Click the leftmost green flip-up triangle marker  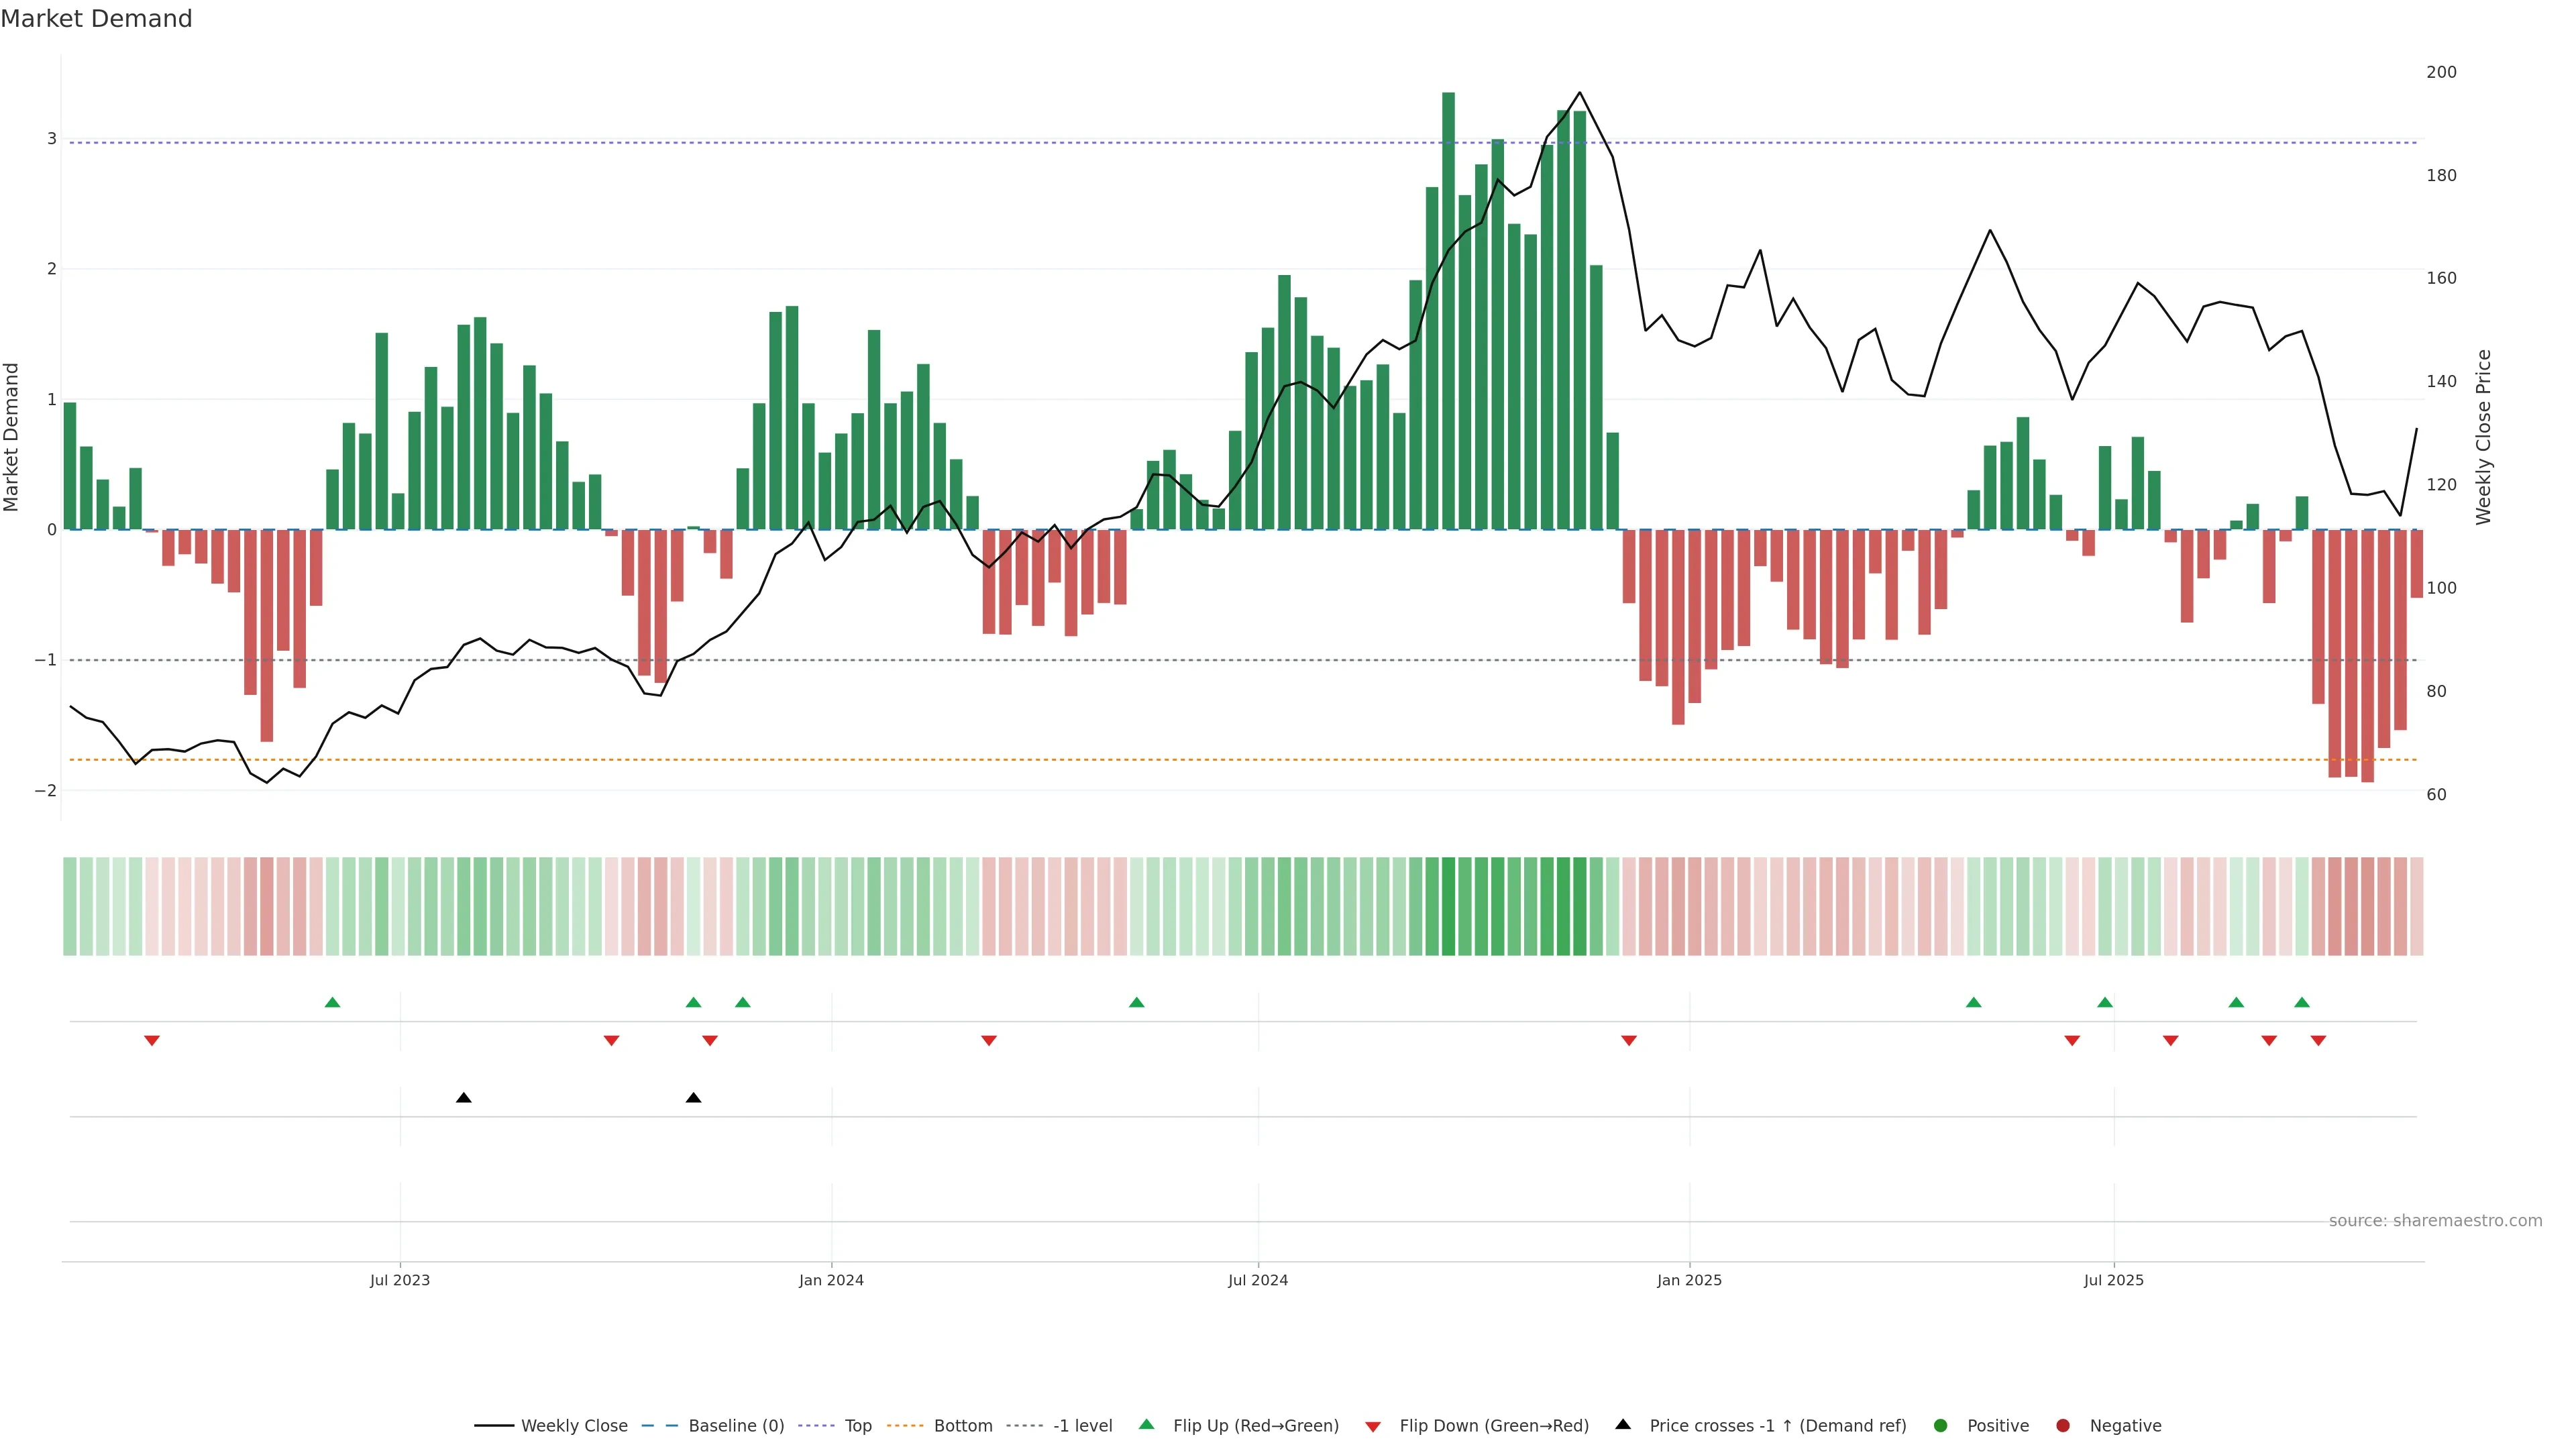[x=332, y=1002]
